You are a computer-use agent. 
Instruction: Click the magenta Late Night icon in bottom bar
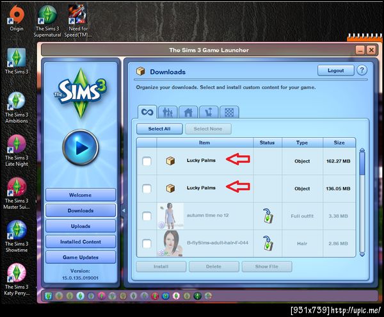point(101,296)
